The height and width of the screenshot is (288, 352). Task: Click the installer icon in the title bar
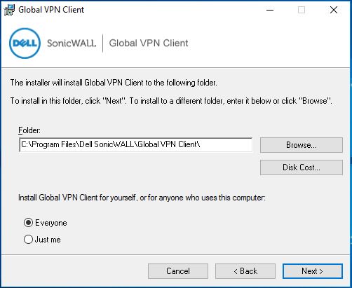click(10, 10)
